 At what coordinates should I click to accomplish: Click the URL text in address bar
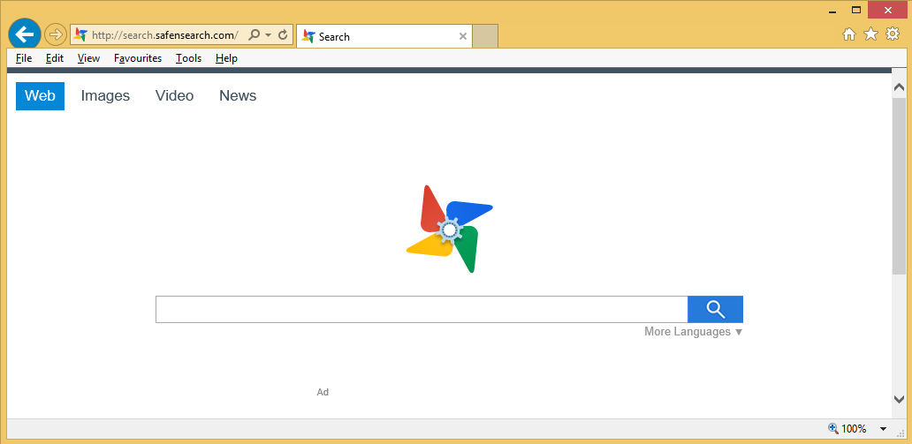click(x=165, y=35)
